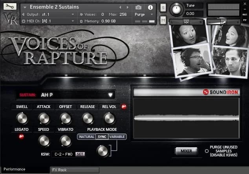Click the Rel Vol label
The image size is (249, 174).
click(x=109, y=107)
